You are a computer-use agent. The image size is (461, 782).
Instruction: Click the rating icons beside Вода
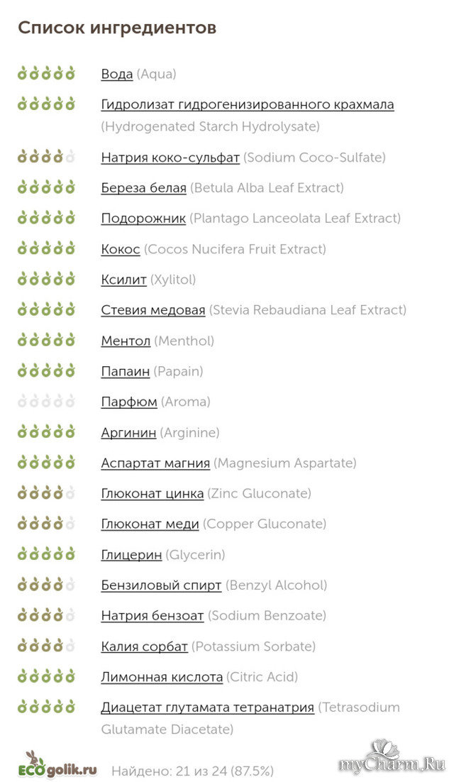46,73
